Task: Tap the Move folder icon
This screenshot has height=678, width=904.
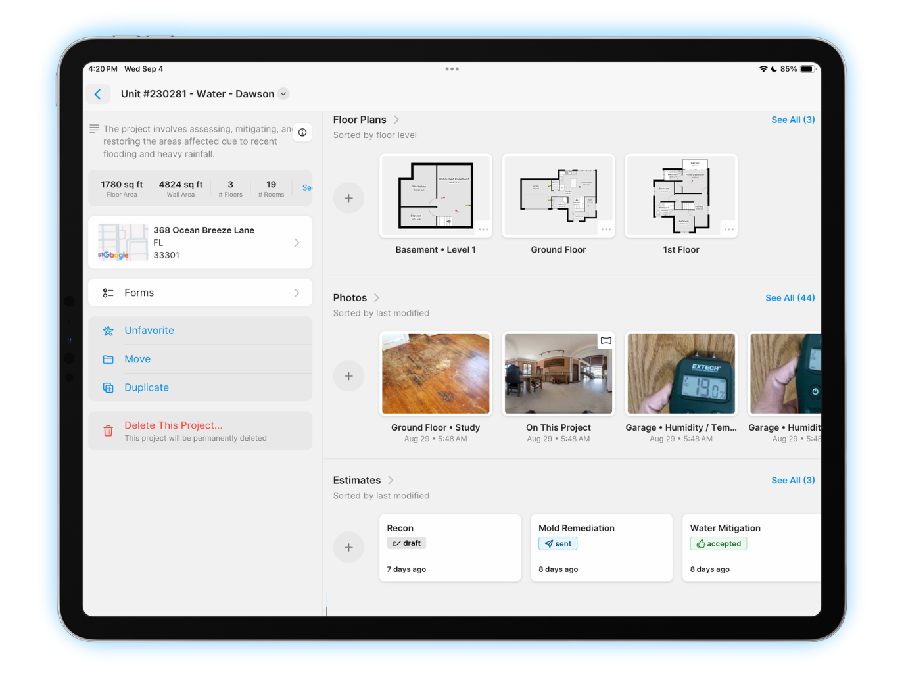Action: [x=108, y=359]
